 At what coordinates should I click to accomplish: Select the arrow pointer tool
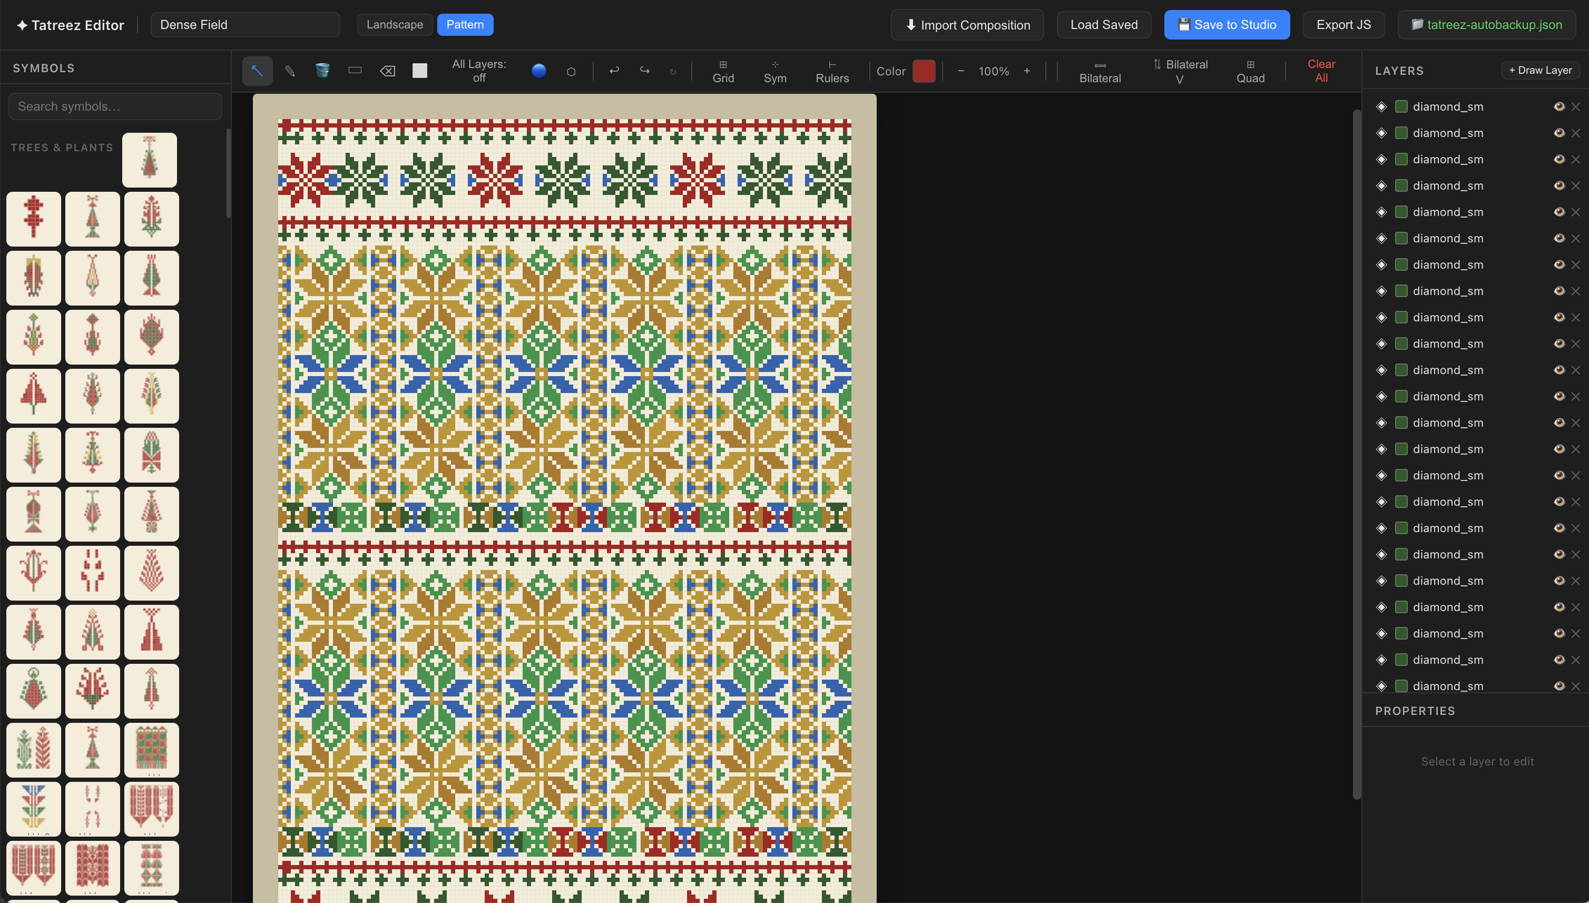click(x=257, y=71)
